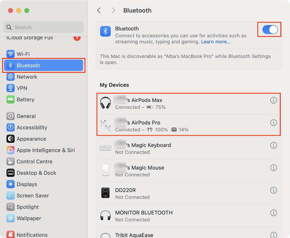
Task: Select VPN label in the sidebar
Action: (x=22, y=88)
